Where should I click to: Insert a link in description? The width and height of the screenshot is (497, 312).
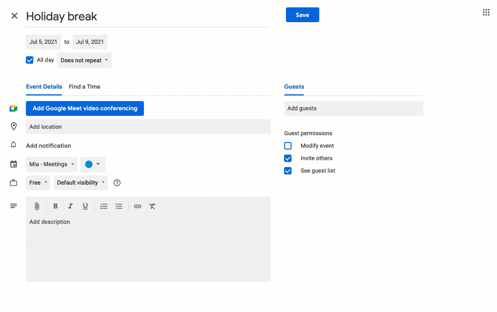(x=137, y=206)
